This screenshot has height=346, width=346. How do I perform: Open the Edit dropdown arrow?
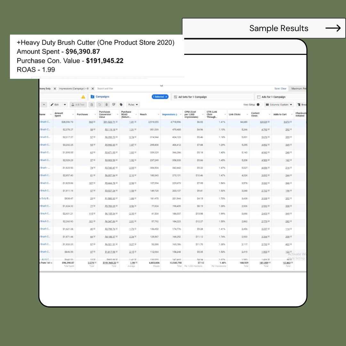[65, 104]
